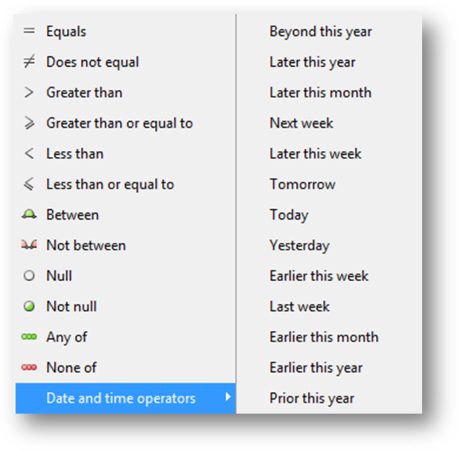Select the Tomorrow date operator

point(302,184)
